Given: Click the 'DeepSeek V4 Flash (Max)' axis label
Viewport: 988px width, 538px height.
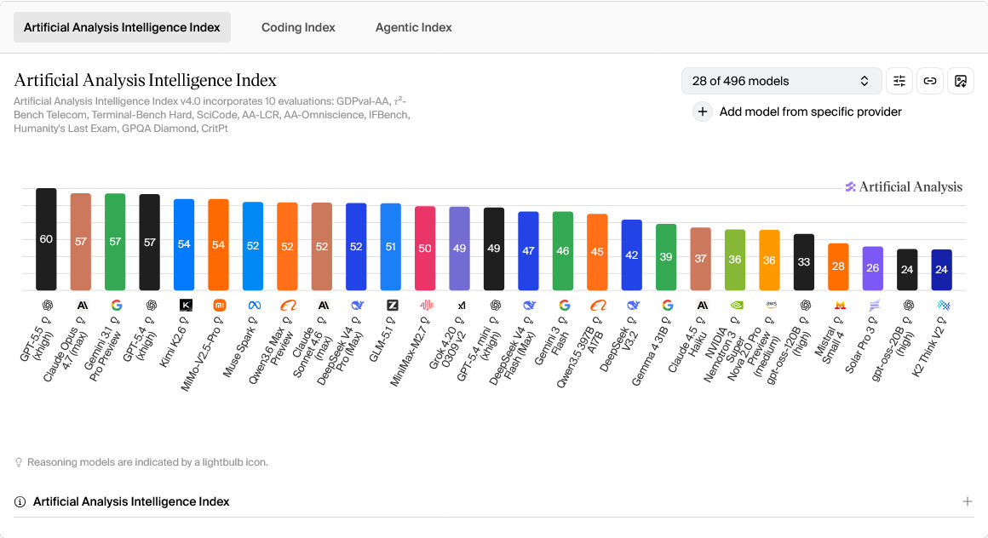Looking at the screenshot, I should (x=512, y=353).
